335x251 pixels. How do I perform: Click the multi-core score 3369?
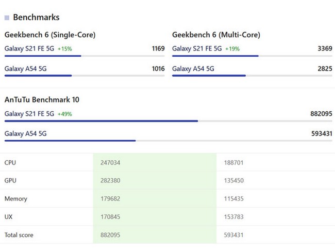325,48
